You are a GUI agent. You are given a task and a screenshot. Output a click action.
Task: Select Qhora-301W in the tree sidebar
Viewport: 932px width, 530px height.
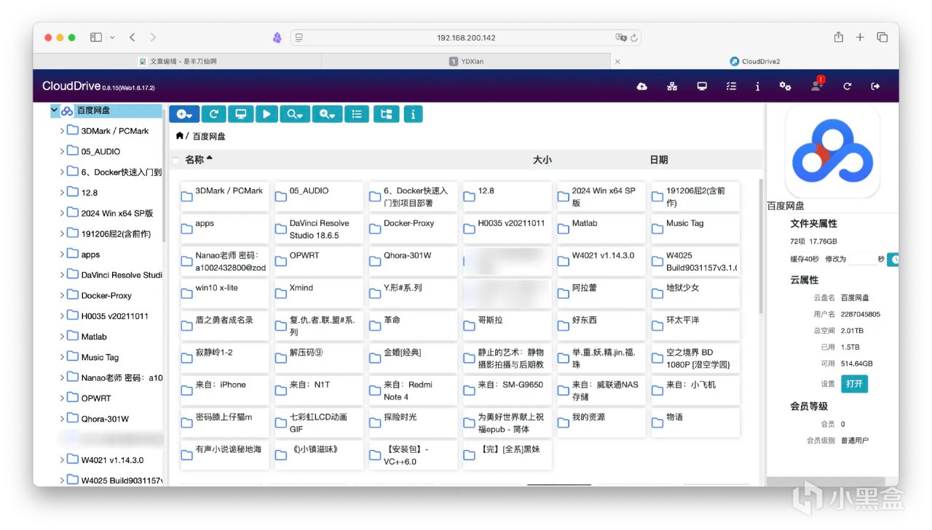[105, 419]
